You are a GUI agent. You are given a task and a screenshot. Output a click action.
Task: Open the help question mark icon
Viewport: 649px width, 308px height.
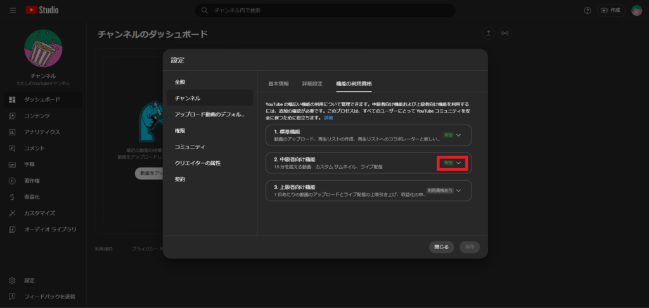tap(588, 11)
